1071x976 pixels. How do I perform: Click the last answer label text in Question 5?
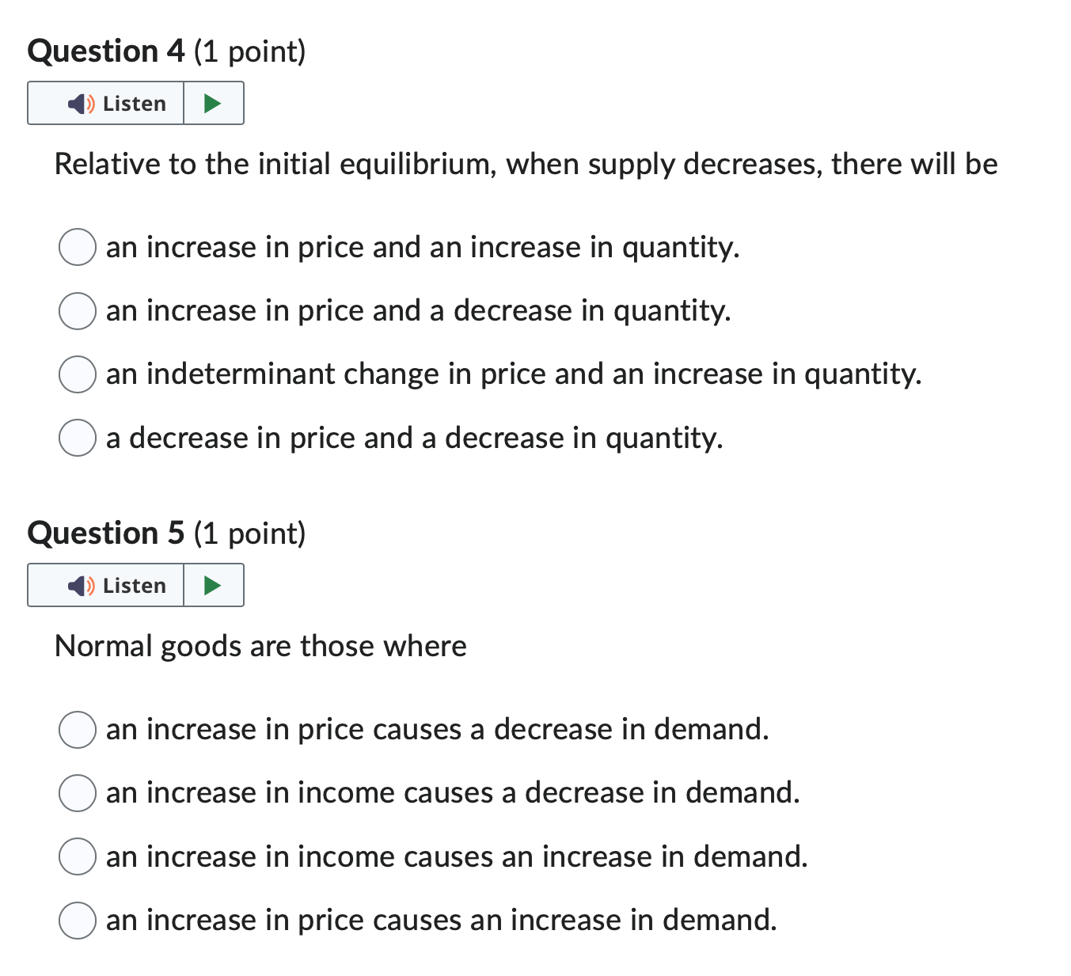441,920
